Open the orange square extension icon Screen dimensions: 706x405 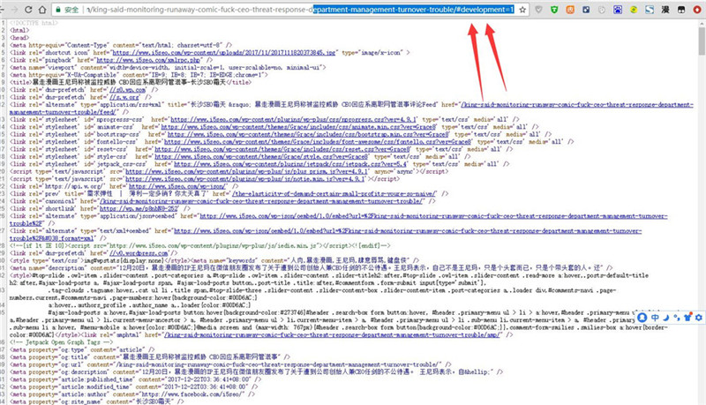pos(570,10)
